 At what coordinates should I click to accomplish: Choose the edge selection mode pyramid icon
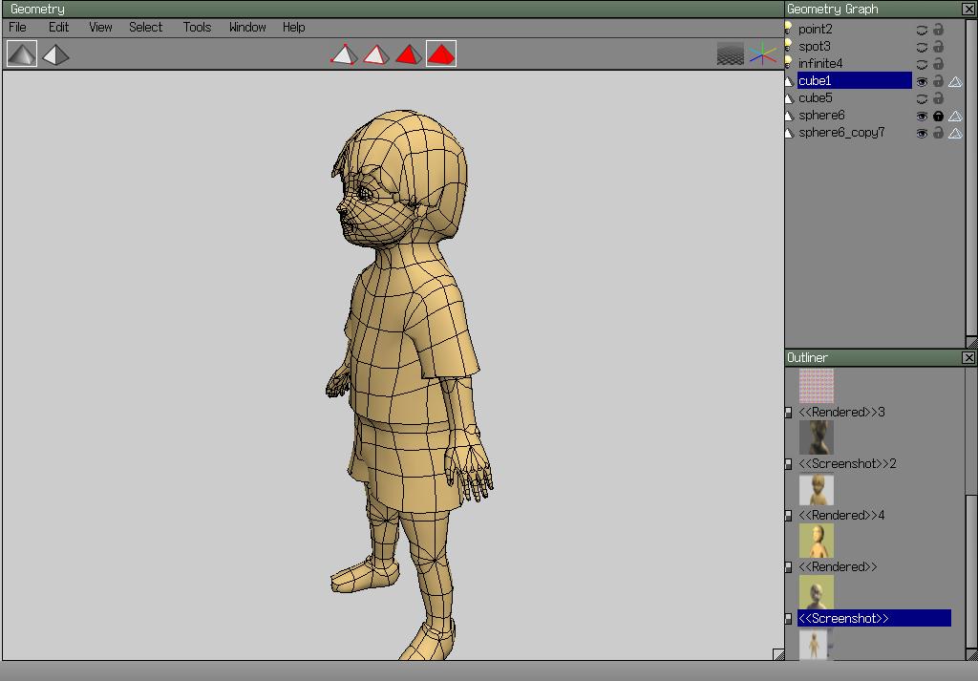375,54
